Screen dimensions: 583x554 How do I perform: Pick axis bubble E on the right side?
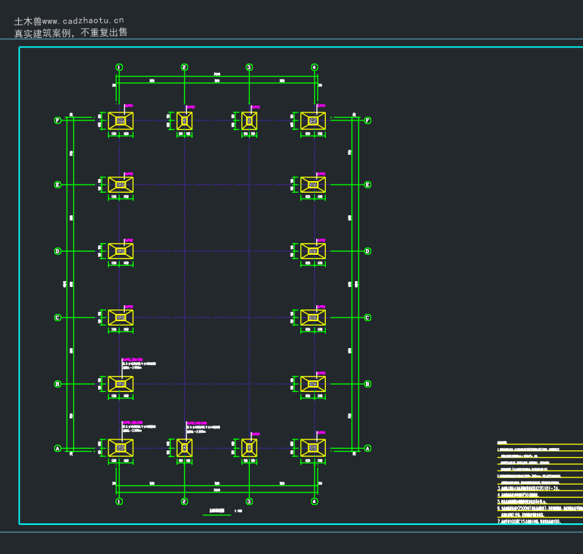(x=367, y=185)
